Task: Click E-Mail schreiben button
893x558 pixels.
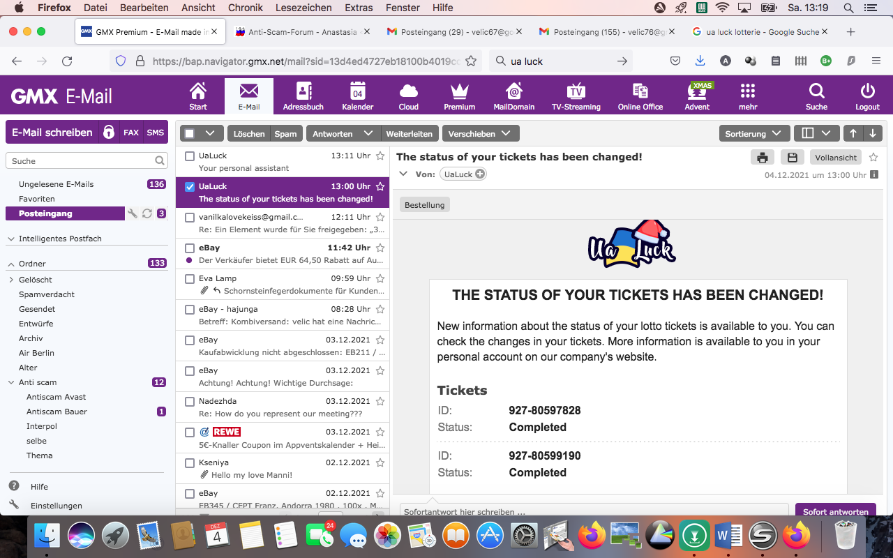Action: [52, 132]
